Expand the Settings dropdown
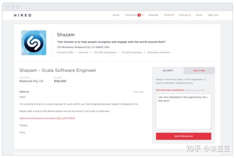 (185, 15)
